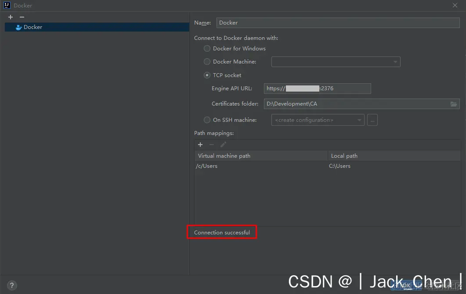
Task: Select Docker for Windows radio option
Action: pos(207,48)
